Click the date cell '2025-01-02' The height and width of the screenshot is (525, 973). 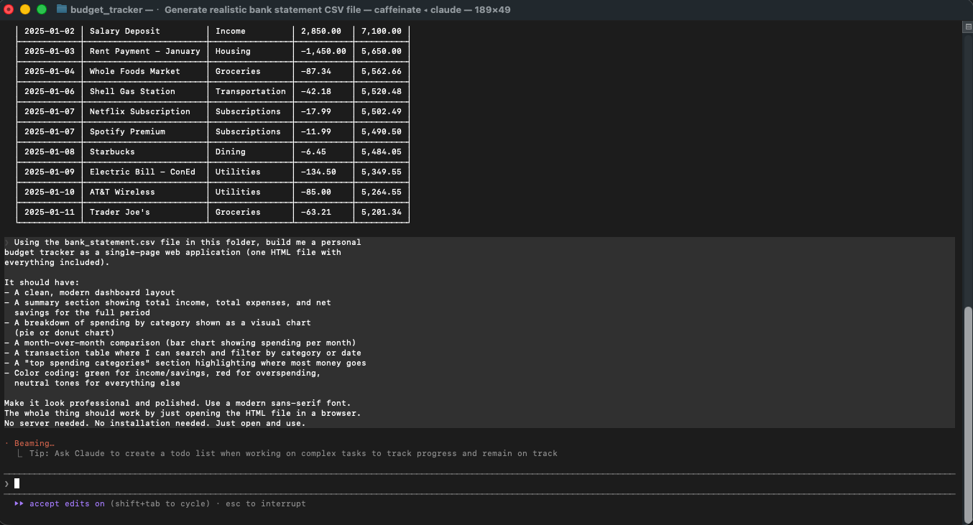[x=50, y=31]
